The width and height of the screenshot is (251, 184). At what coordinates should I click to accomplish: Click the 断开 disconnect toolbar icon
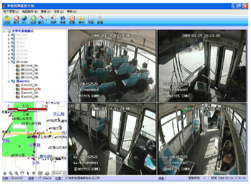[x=16, y=20]
